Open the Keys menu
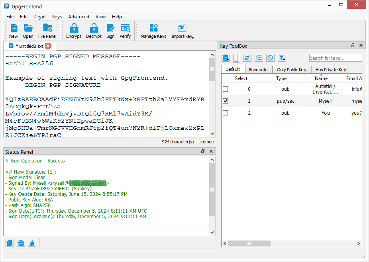 [57, 17]
